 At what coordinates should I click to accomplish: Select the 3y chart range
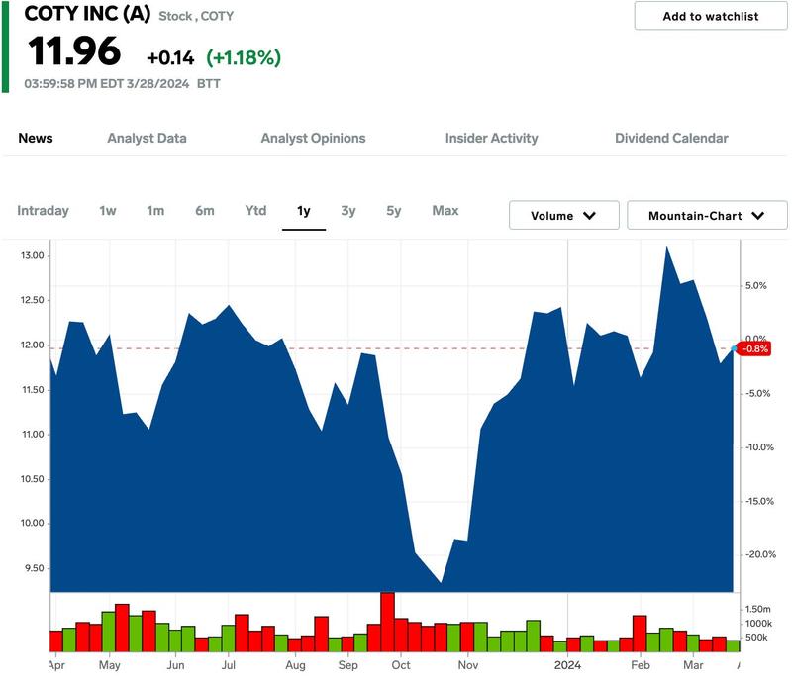(348, 211)
